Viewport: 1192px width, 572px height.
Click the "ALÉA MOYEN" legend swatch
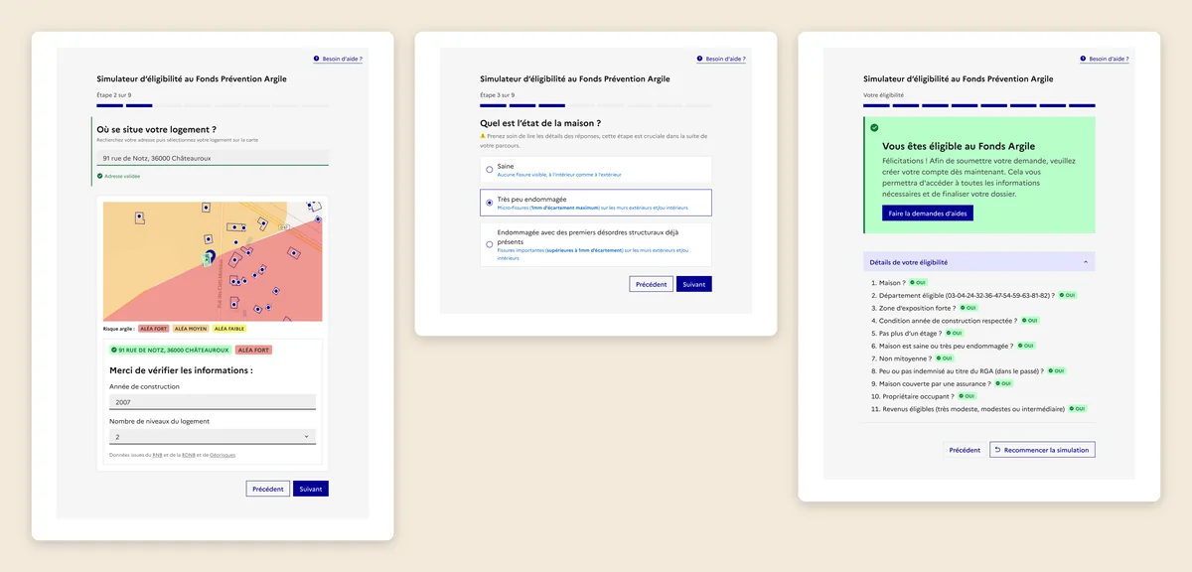pos(191,329)
